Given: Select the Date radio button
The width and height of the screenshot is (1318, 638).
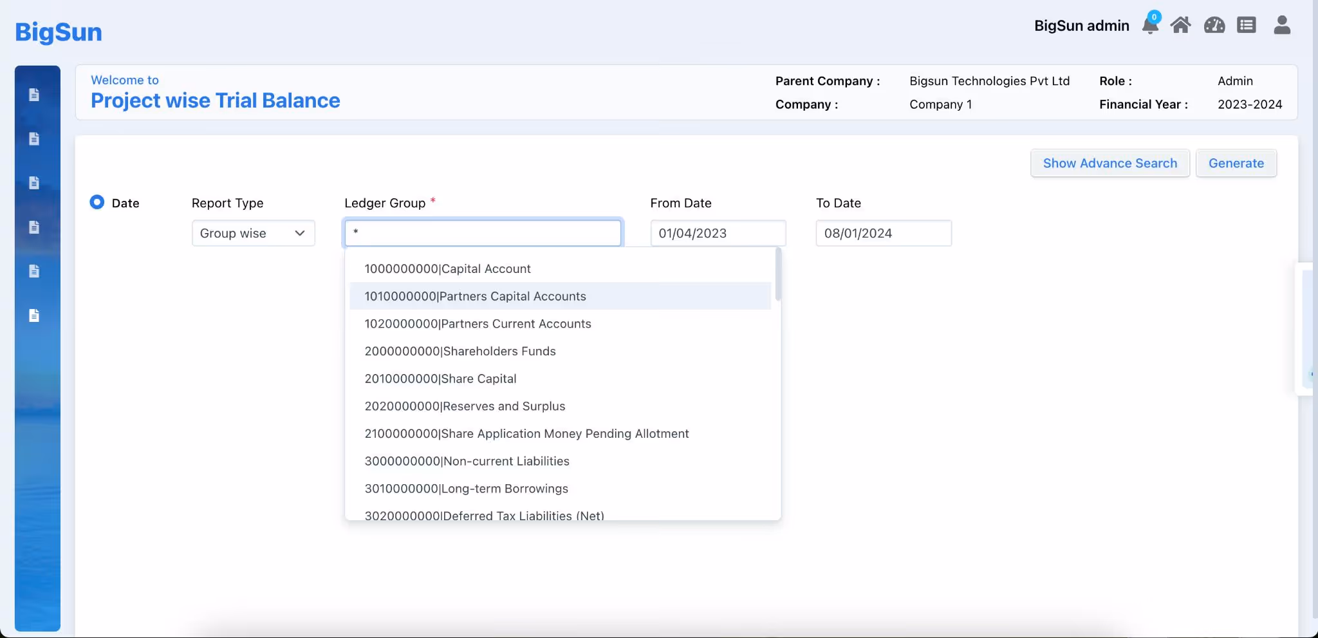Looking at the screenshot, I should coord(97,202).
